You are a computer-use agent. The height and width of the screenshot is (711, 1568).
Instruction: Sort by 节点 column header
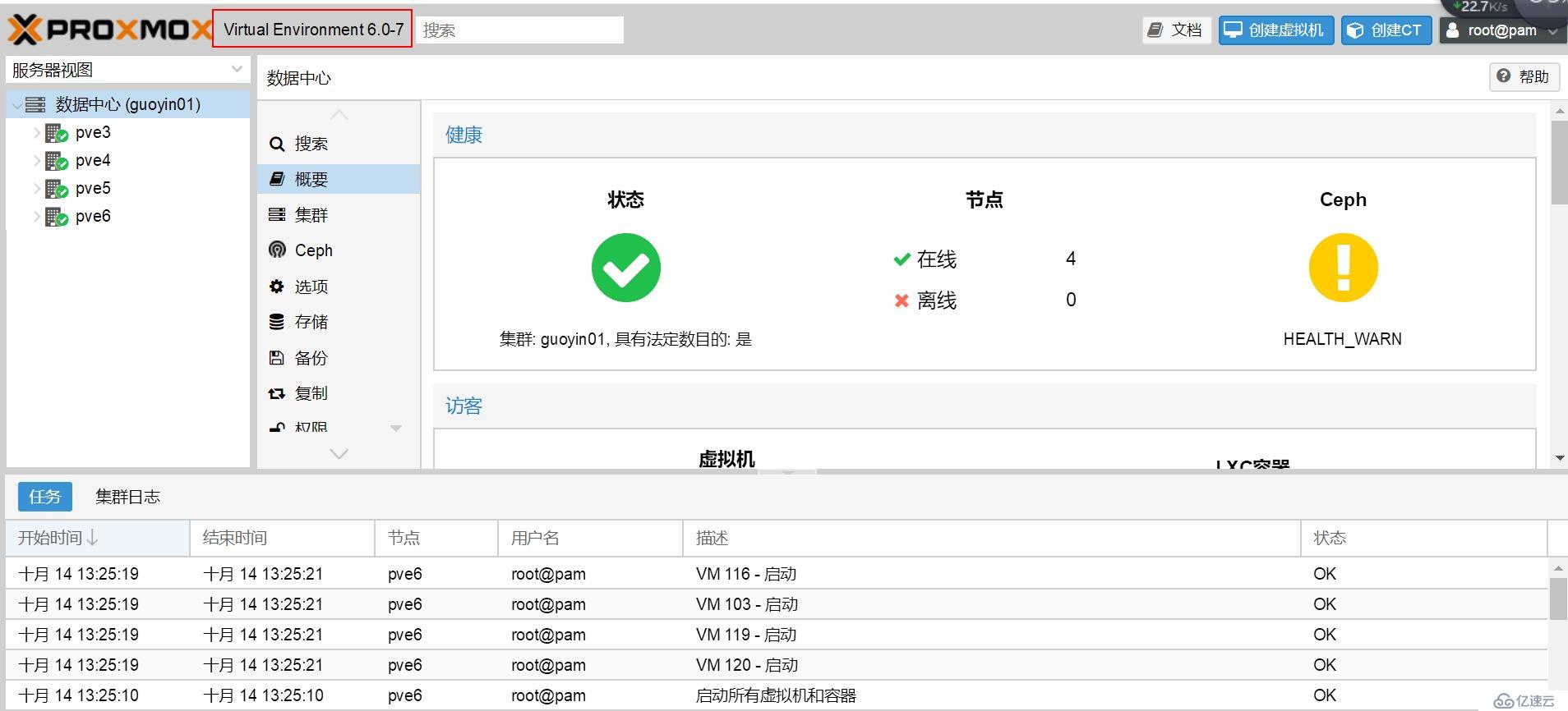436,538
